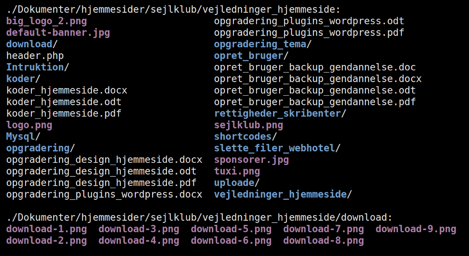The height and width of the screenshot is (256, 469).
Task: Click the sejlklub.png file name
Action: click(248, 125)
